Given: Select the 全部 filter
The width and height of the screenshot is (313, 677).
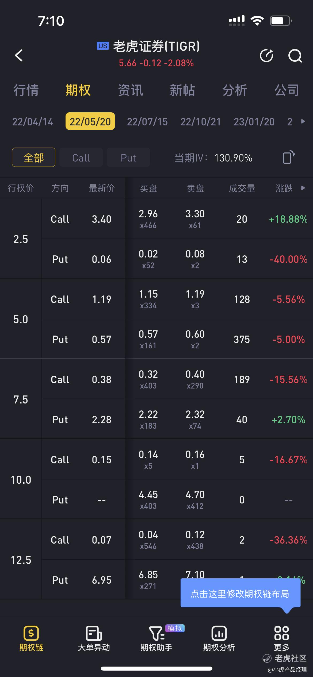Looking at the screenshot, I should (x=34, y=157).
